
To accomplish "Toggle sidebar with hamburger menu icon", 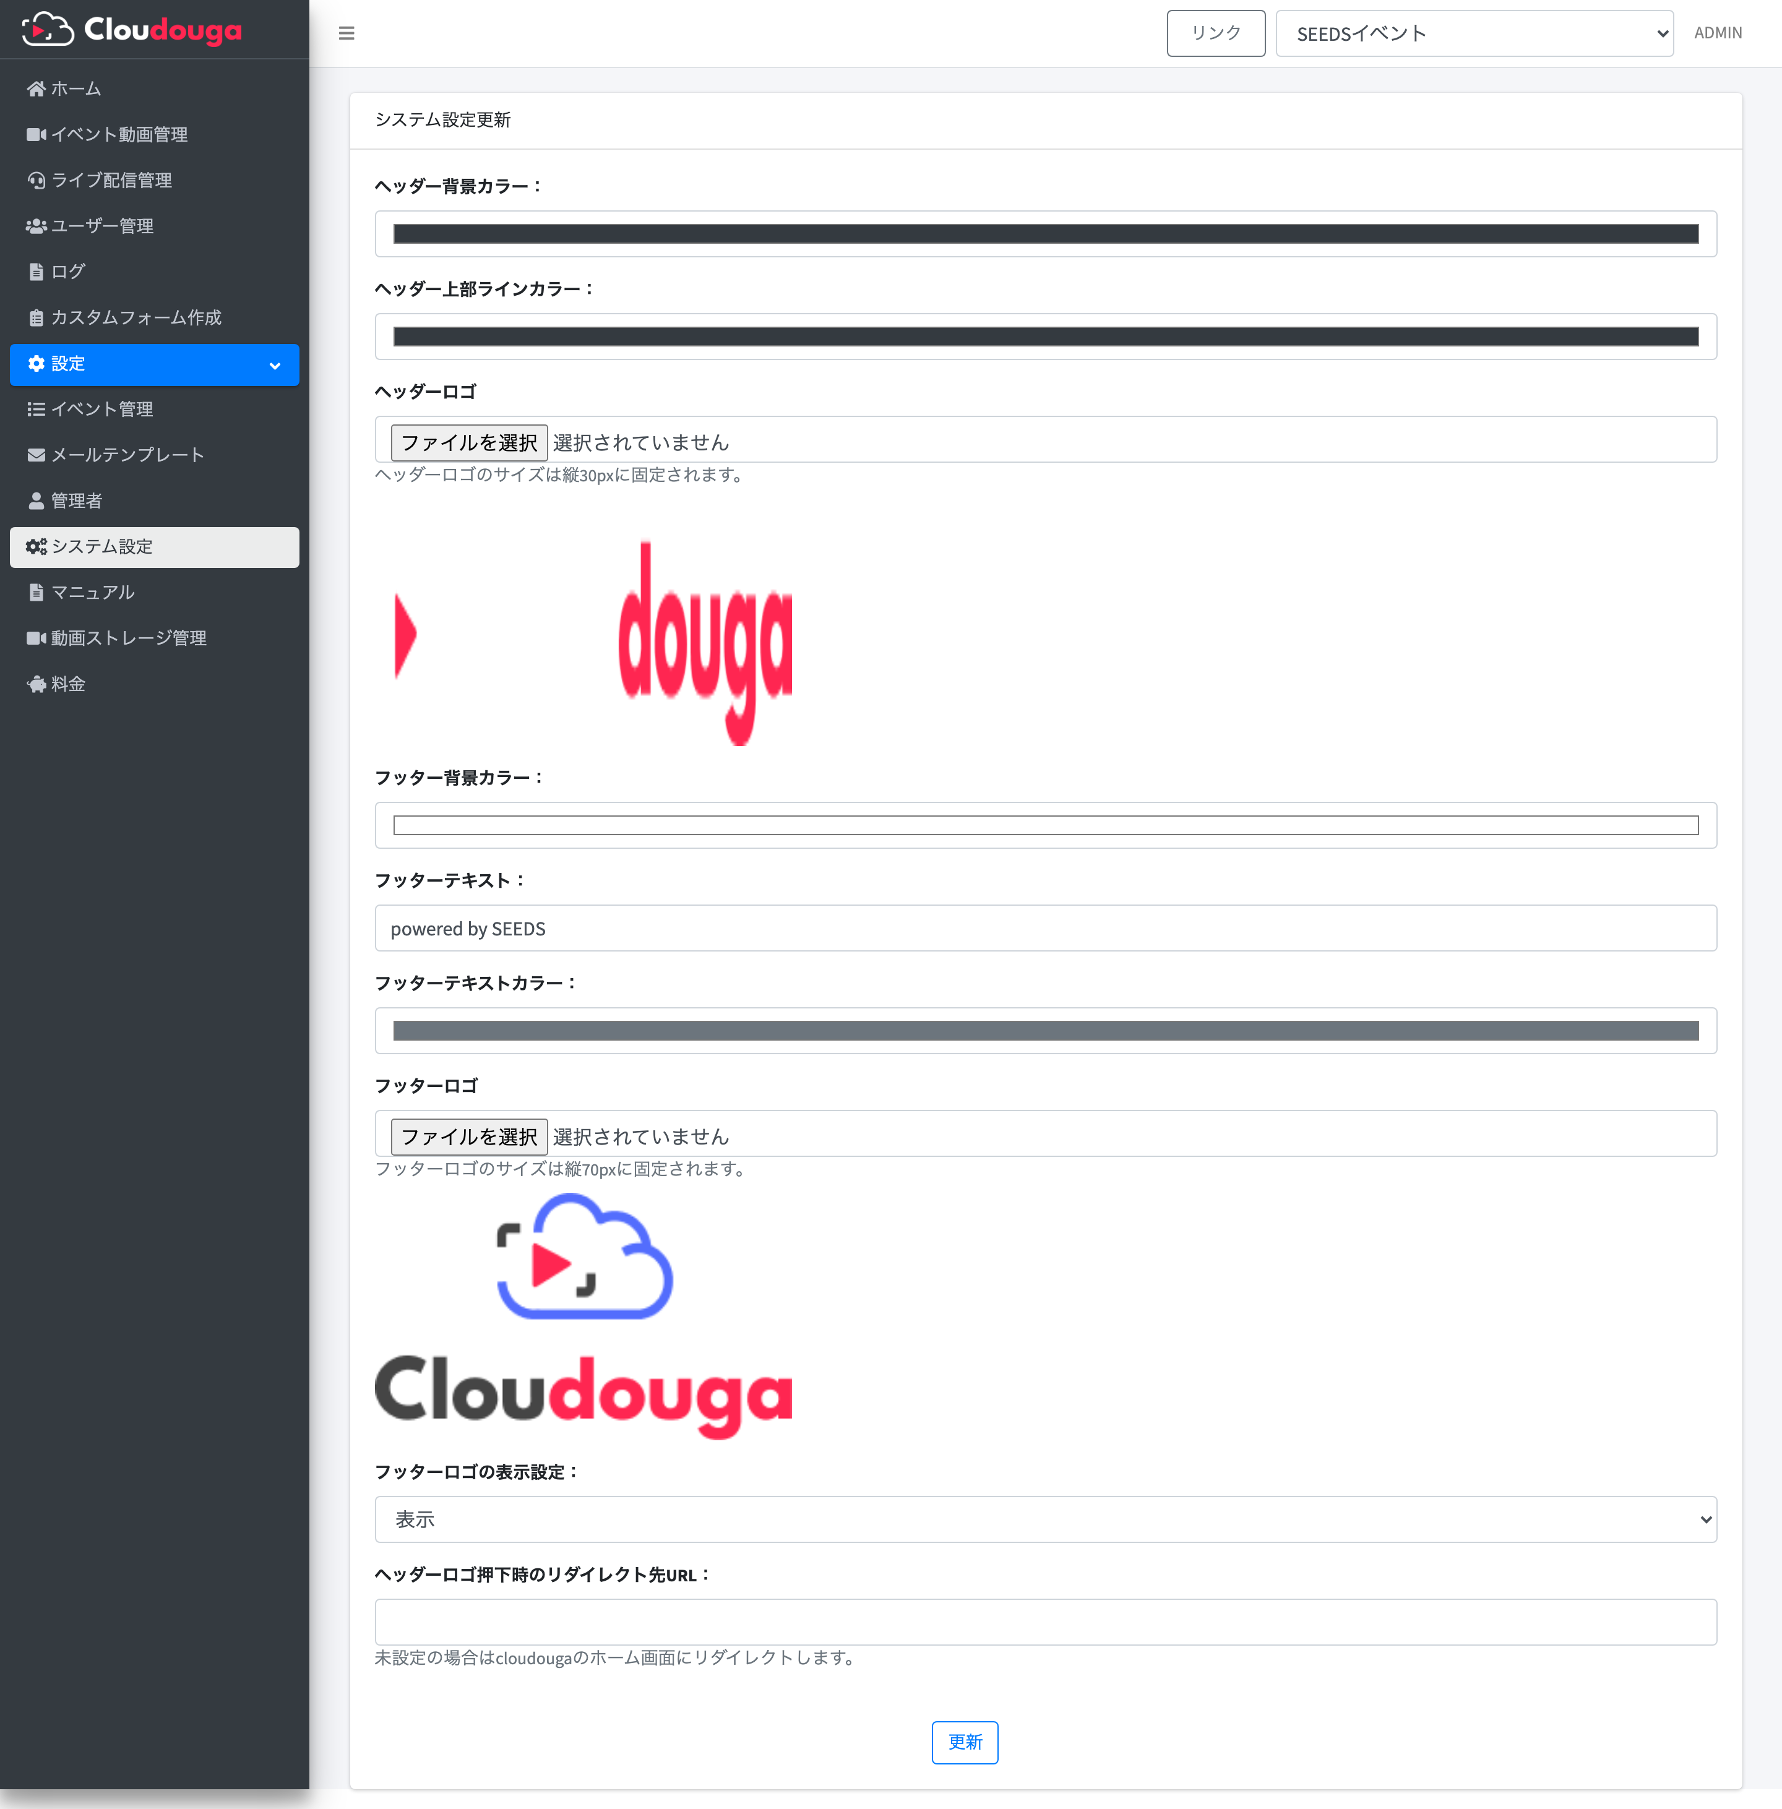I will pyautogui.click(x=346, y=33).
